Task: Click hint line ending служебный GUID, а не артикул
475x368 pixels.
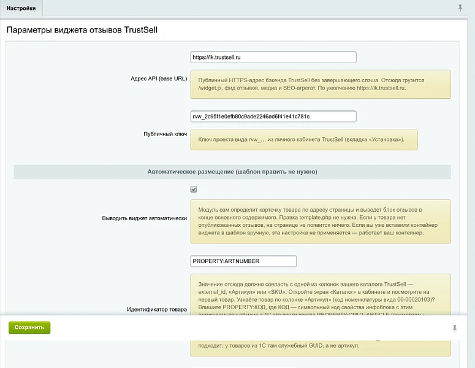Action: [x=279, y=345]
